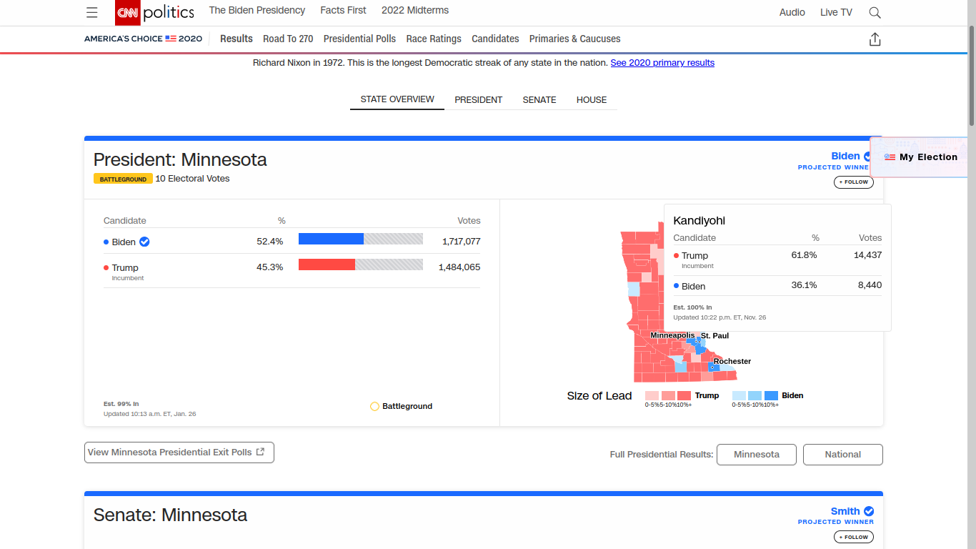Open the hamburger menu icon
The width and height of the screenshot is (976, 549).
(91, 12)
